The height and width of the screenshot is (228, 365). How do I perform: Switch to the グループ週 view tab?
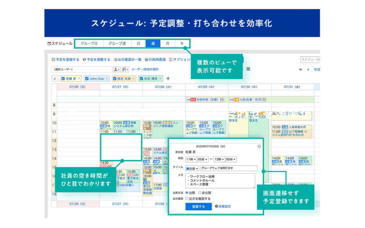(117, 43)
